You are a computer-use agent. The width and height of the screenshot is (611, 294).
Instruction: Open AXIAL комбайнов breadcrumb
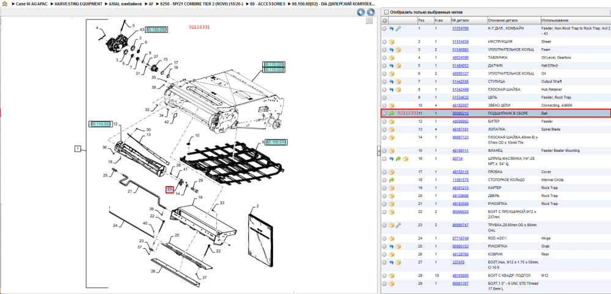tap(125, 4)
